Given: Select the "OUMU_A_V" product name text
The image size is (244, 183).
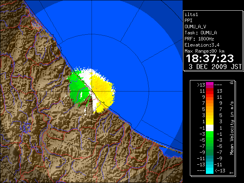Looking at the screenshot, I should click(195, 27).
